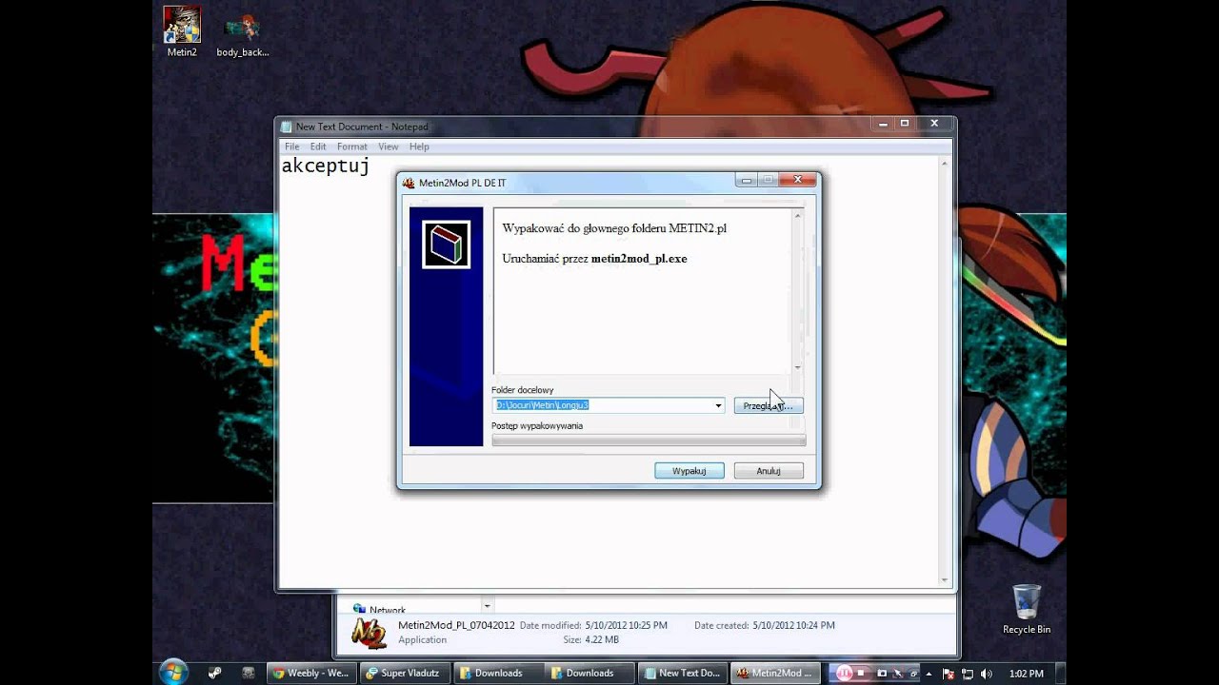Expand the Explorer navigation pane dropdown arrow

click(487, 606)
